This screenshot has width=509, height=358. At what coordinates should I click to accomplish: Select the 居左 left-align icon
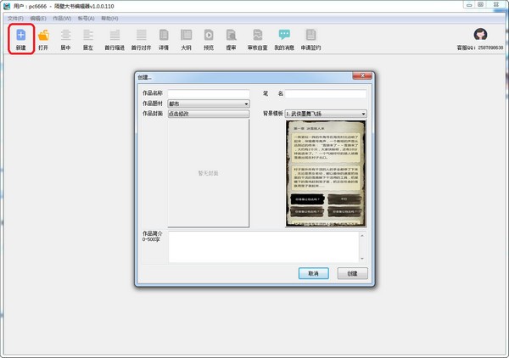[88, 36]
